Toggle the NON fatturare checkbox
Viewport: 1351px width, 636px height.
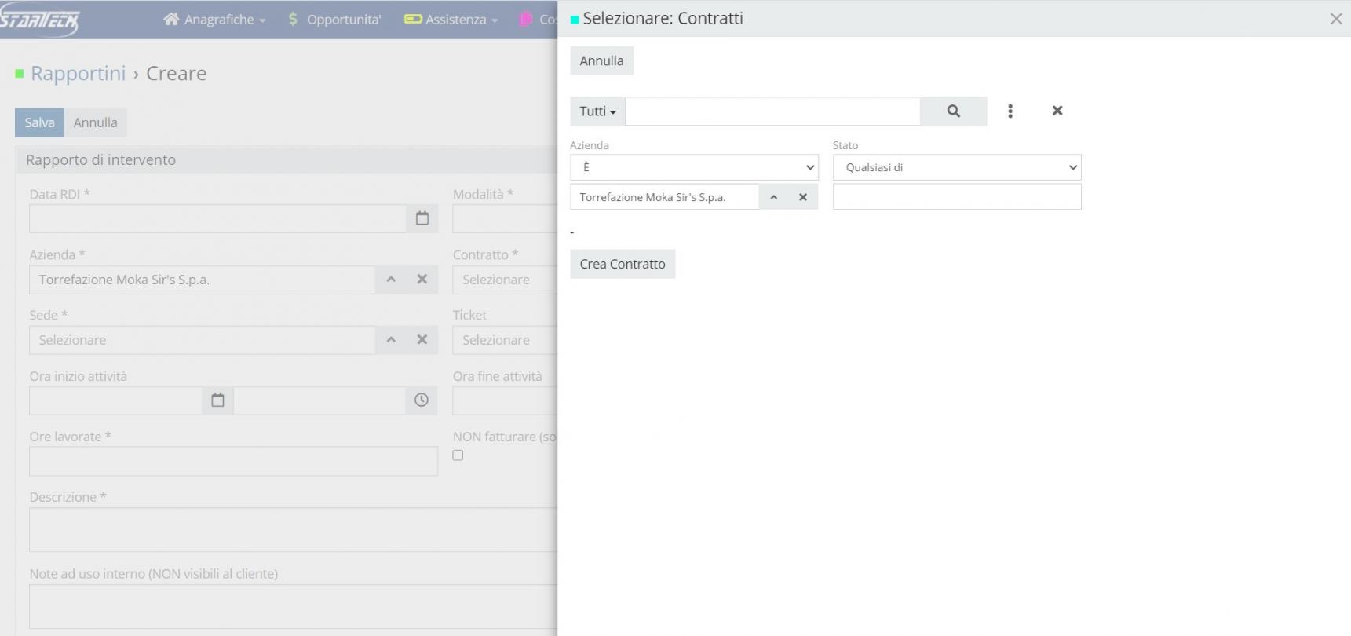(458, 455)
